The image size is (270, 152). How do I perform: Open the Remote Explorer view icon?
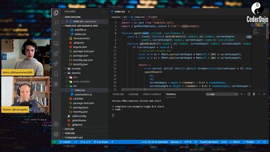pyautogui.click(x=56, y=43)
